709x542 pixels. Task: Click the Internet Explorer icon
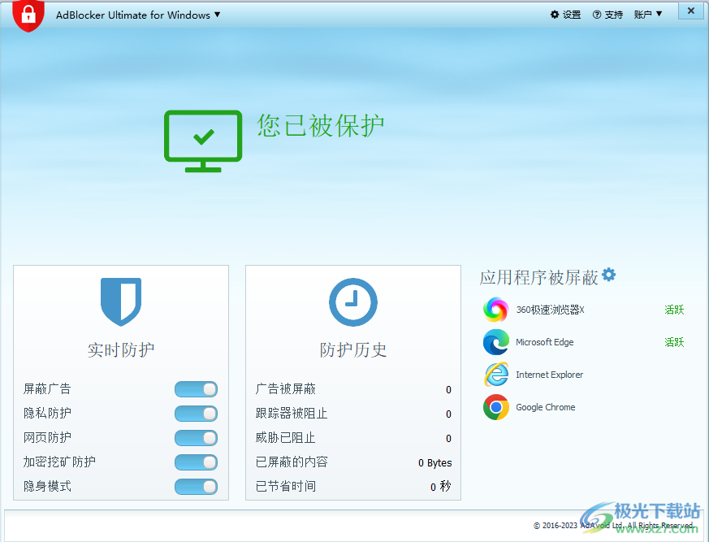(496, 375)
